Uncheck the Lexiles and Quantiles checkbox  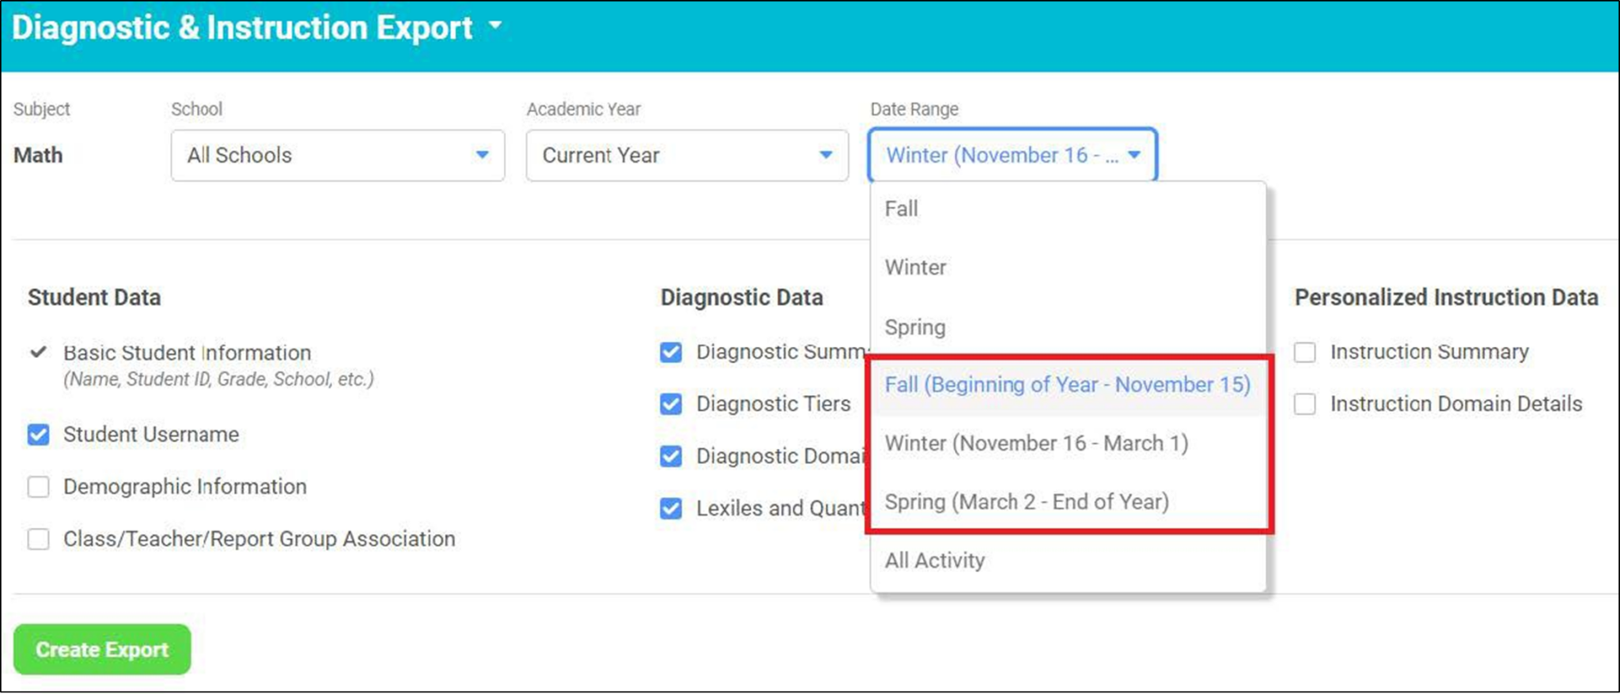pyautogui.click(x=671, y=508)
